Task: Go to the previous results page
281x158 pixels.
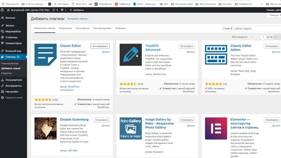Action: [x=257, y=37]
